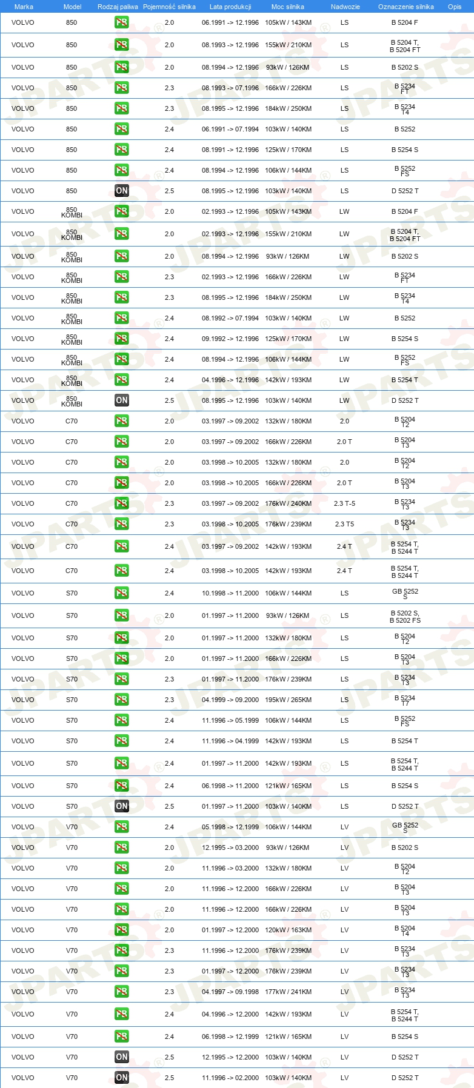Click the ON diesel icon for 850 D 5252 T
Image resolution: width=474 pixels, height=1088 pixels.
(122, 191)
